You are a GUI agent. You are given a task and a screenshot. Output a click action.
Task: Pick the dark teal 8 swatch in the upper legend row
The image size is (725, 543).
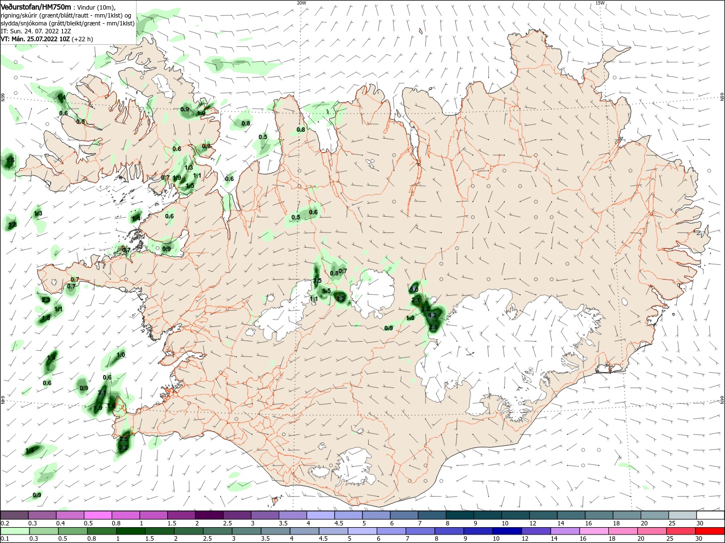459,515
